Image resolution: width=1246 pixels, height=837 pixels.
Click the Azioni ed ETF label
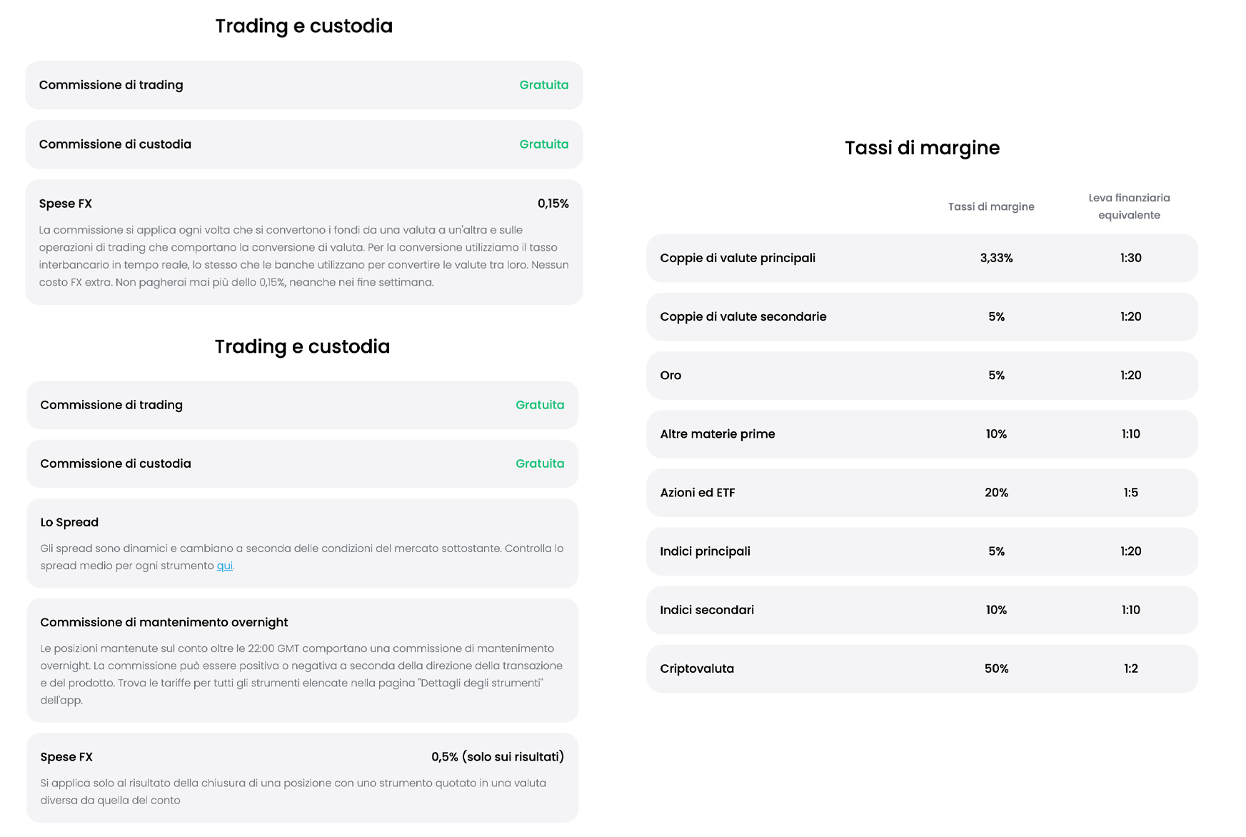(697, 492)
